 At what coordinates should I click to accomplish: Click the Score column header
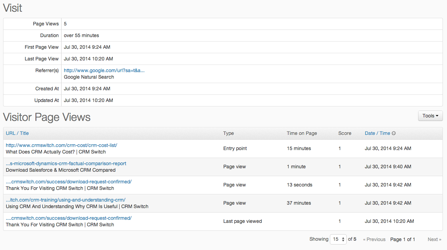[345, 133]
